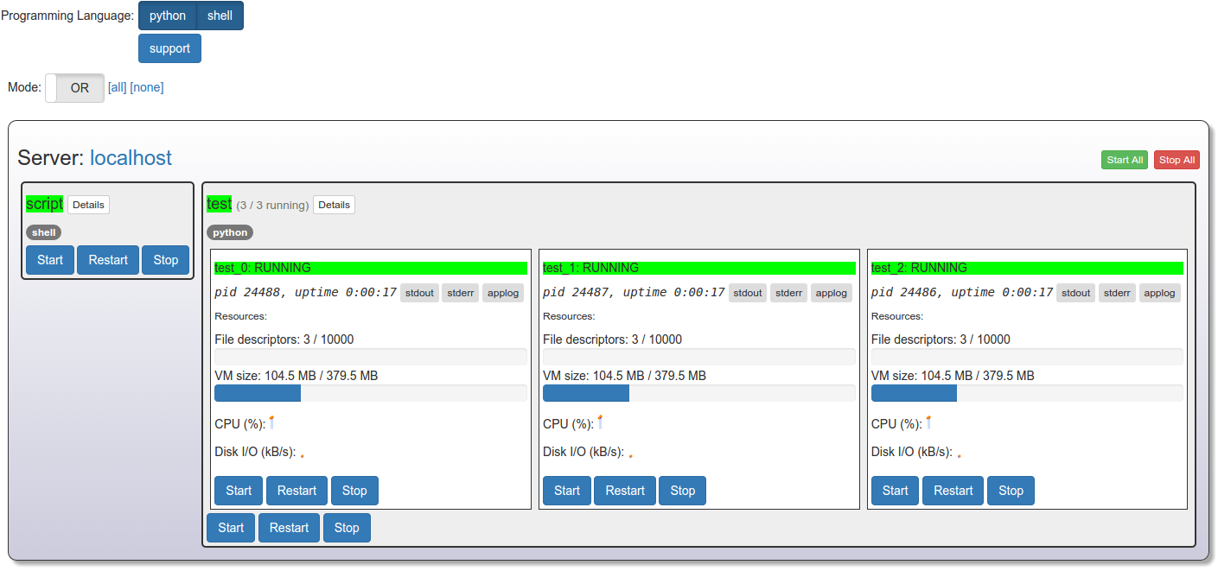Open stdout log for test_0
This screenshot has width=1218, height=571.
pyautogui.click(x=419, y=292)
